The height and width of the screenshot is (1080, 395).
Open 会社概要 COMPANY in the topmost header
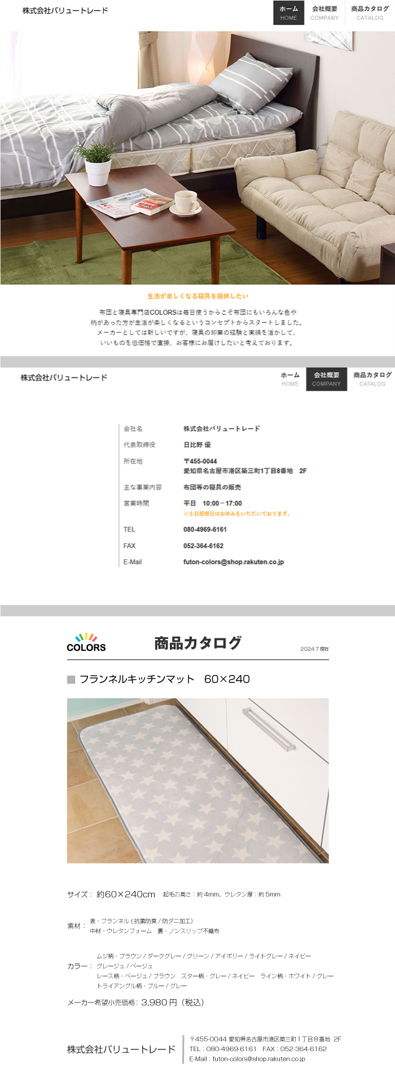(324, 13)
